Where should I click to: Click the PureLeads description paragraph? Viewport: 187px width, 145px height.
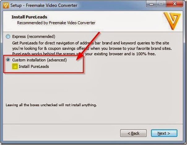point(92,48)
